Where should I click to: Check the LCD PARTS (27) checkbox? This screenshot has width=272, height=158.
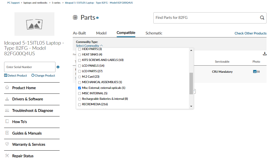click(80, 71)
